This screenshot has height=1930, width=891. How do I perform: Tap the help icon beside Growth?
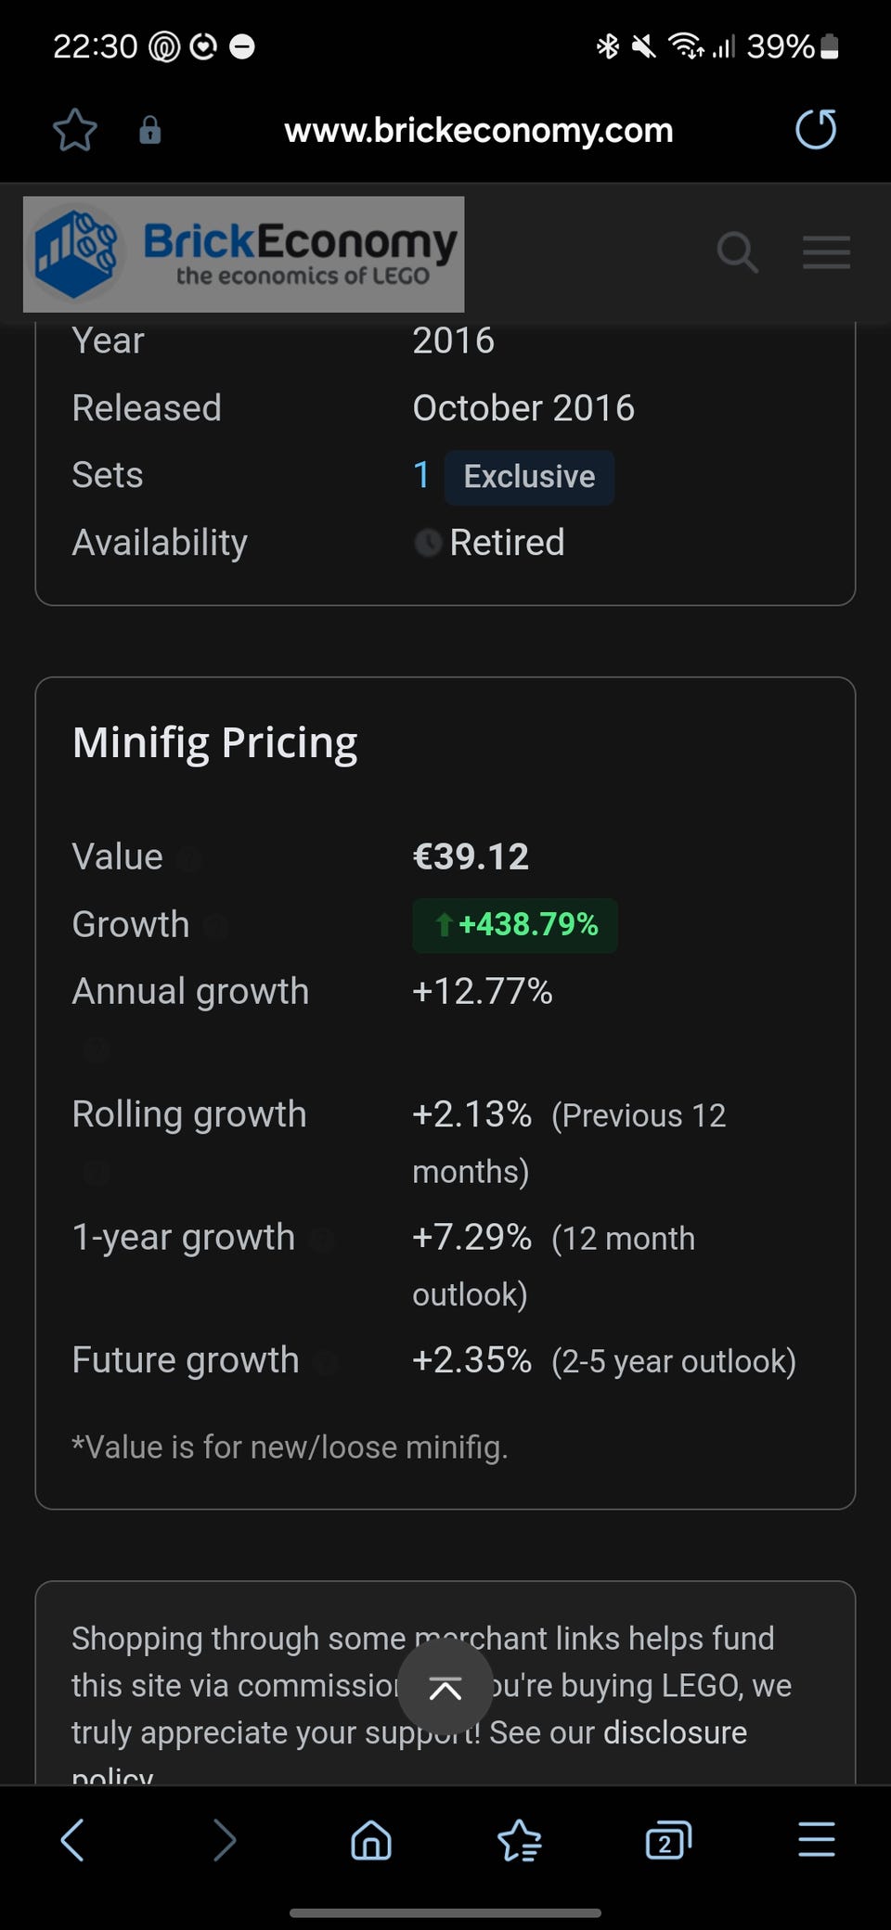click(x=215, y=926)
